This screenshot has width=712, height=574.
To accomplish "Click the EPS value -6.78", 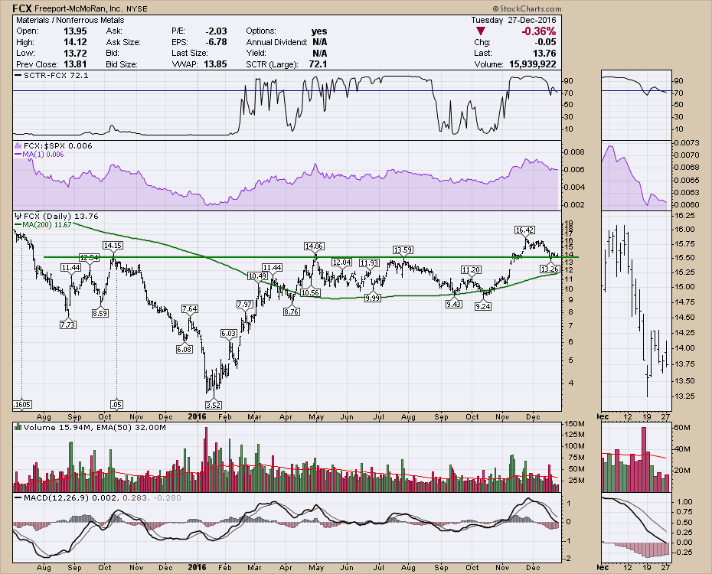I will click(x=216, y=42).
